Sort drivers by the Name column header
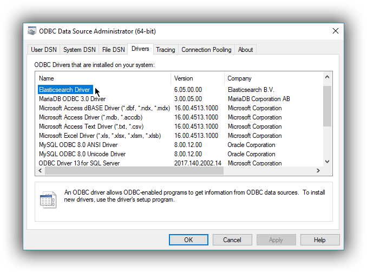The height and width of the screenshot is (273, 367). click(x=103, y=78)
